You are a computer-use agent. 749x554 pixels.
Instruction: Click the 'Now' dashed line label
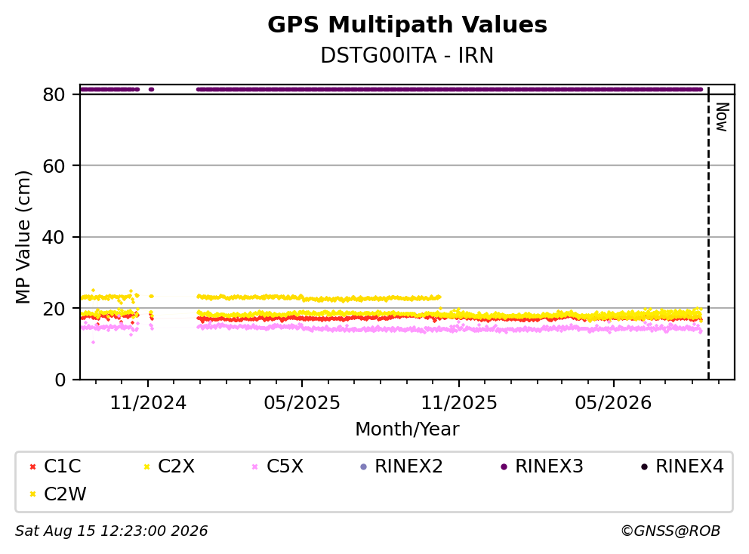point(722,117)
